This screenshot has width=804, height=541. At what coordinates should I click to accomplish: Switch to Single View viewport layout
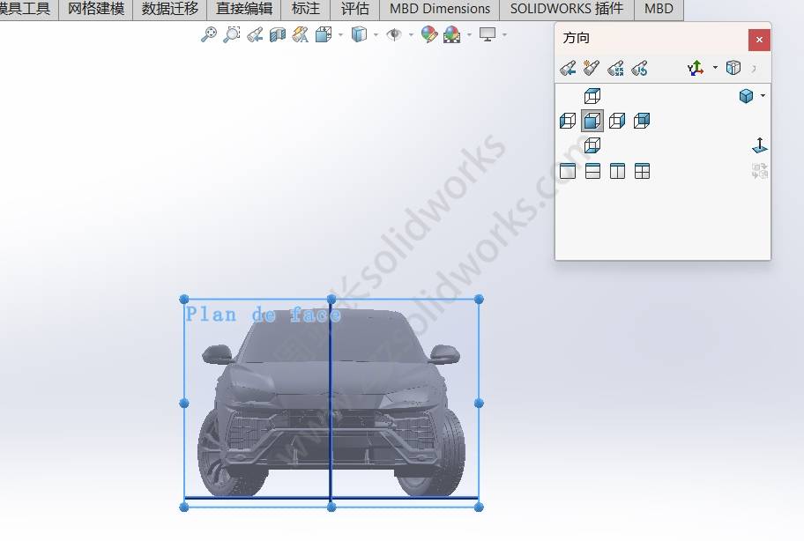[x=568, y=171]
